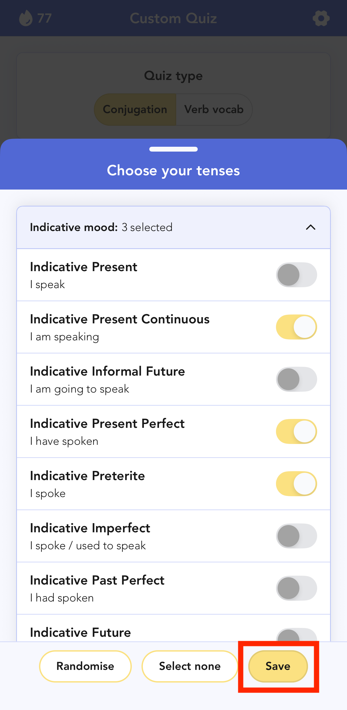Viewport: 347px width, 710px height.
Task: Turn on Indicative Informal Future
Action: click(296, 379)
